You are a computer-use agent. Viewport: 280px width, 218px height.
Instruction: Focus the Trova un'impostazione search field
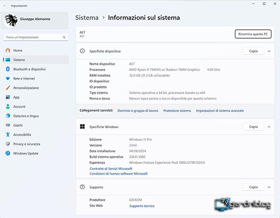point(36,37)
